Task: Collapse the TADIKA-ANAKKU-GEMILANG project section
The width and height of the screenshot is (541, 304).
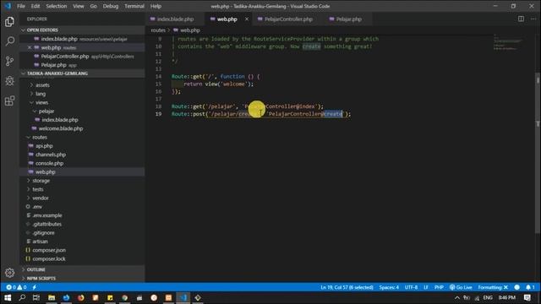Action: coord(82,73)
